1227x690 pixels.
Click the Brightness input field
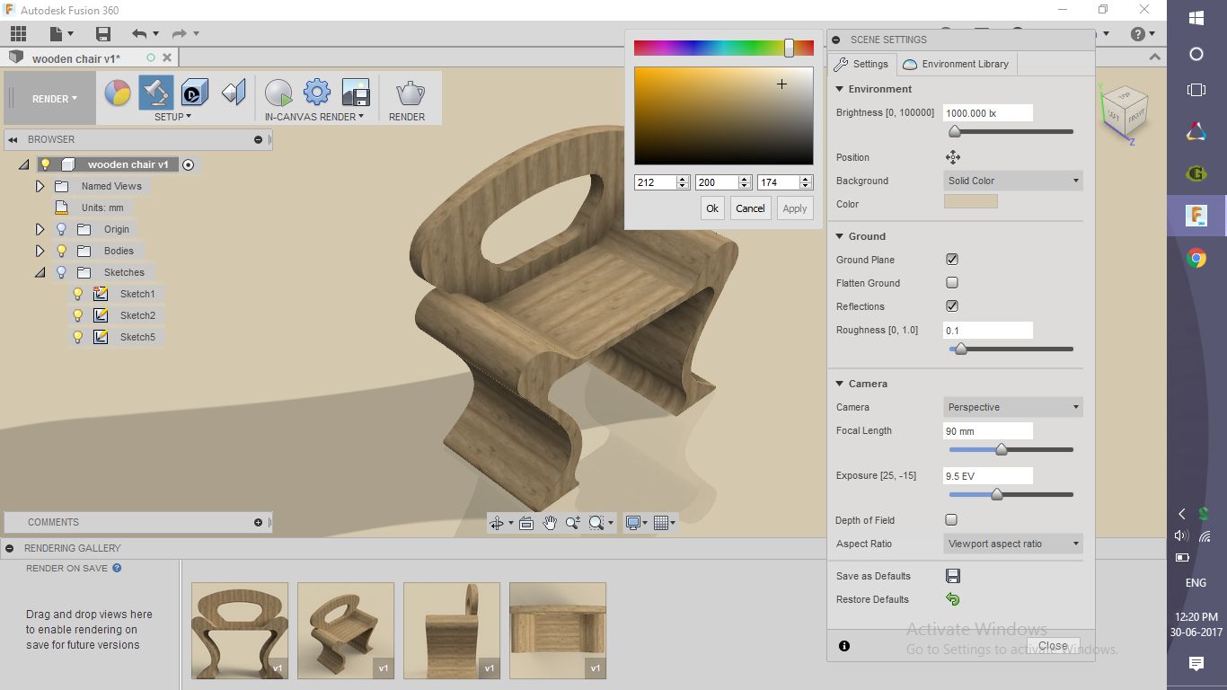pyautogui.click(x=988, y=113)
